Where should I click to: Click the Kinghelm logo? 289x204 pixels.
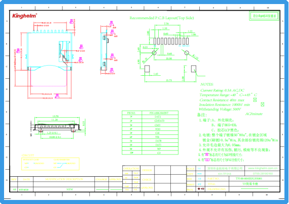pos(24,16)
